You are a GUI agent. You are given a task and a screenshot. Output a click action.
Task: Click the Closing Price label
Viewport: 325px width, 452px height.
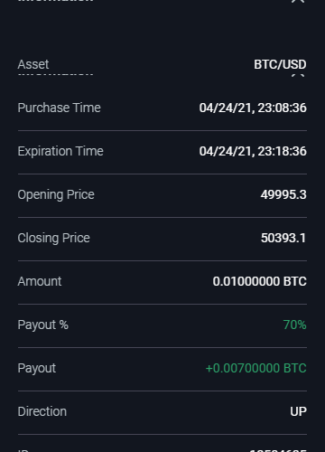53,238
